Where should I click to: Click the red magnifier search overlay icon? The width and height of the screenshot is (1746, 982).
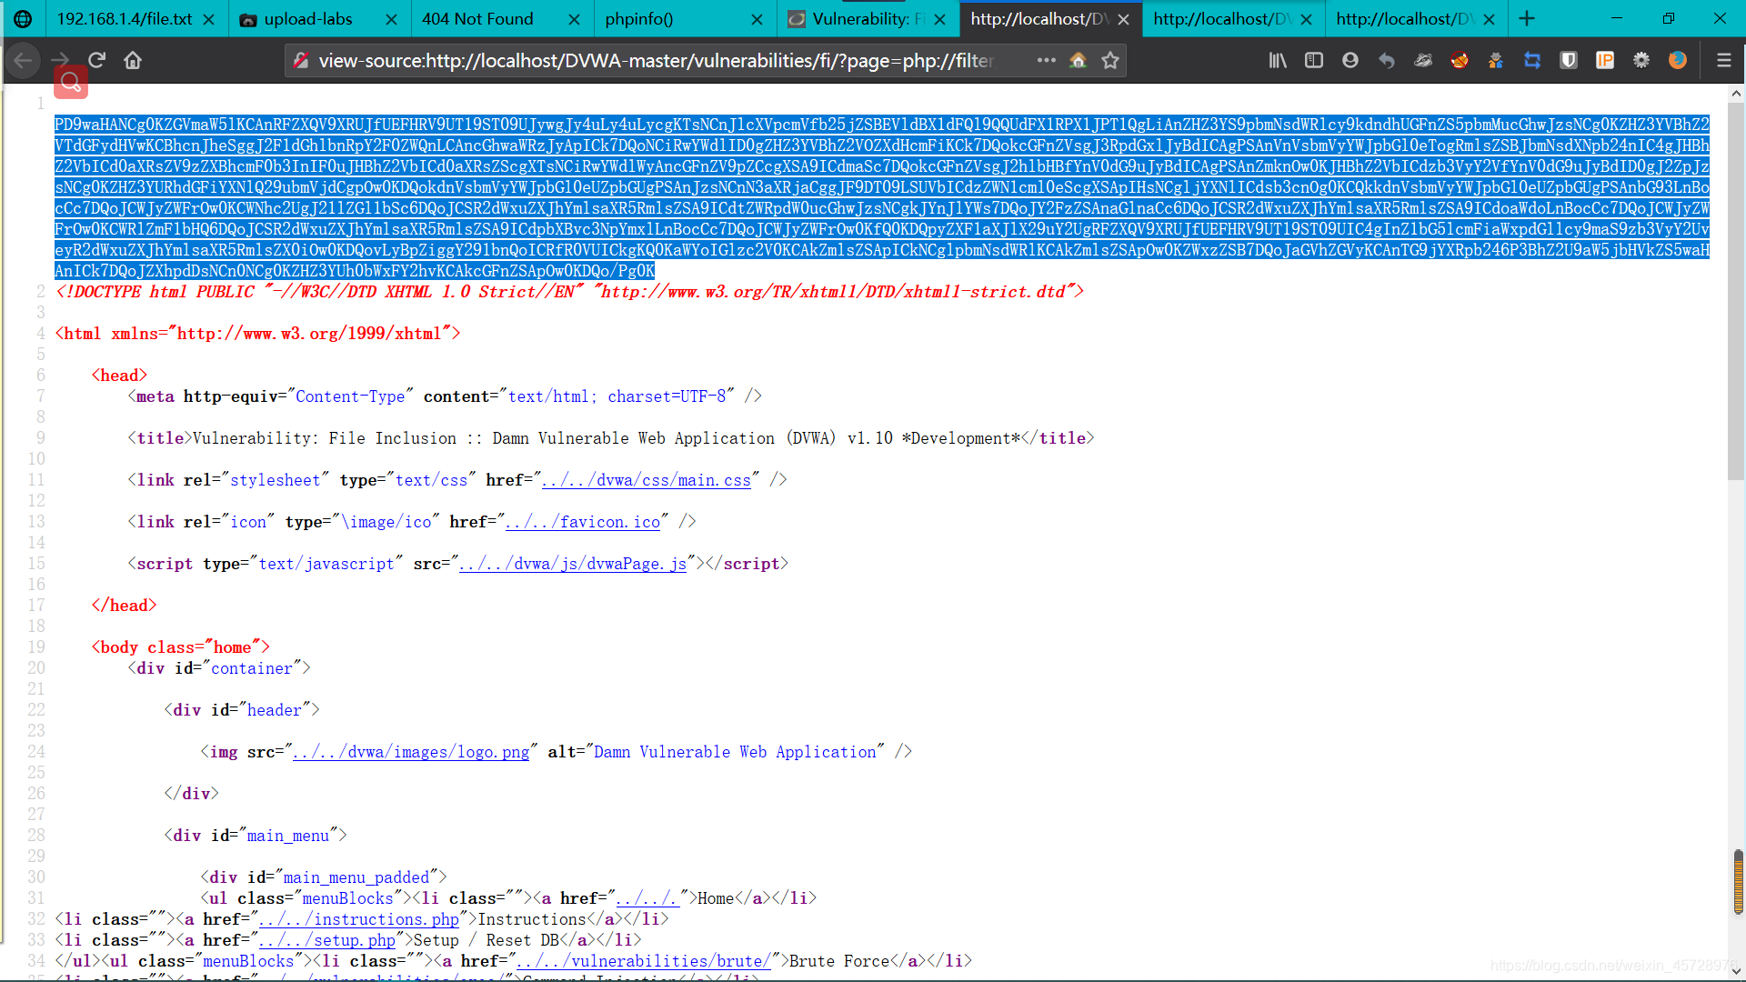pyautogui.click(x=71, y=83)
